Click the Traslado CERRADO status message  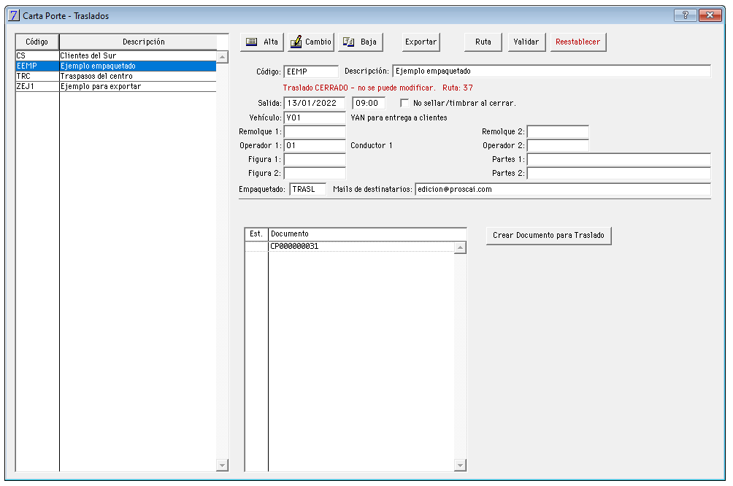(x=377, y=88)
